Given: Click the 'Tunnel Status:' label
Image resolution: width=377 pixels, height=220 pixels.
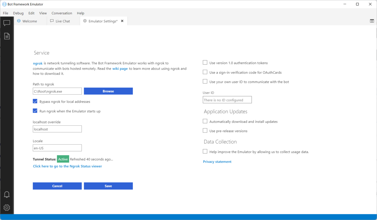Looking at the screenshot, I should click(x=44, y=159).
